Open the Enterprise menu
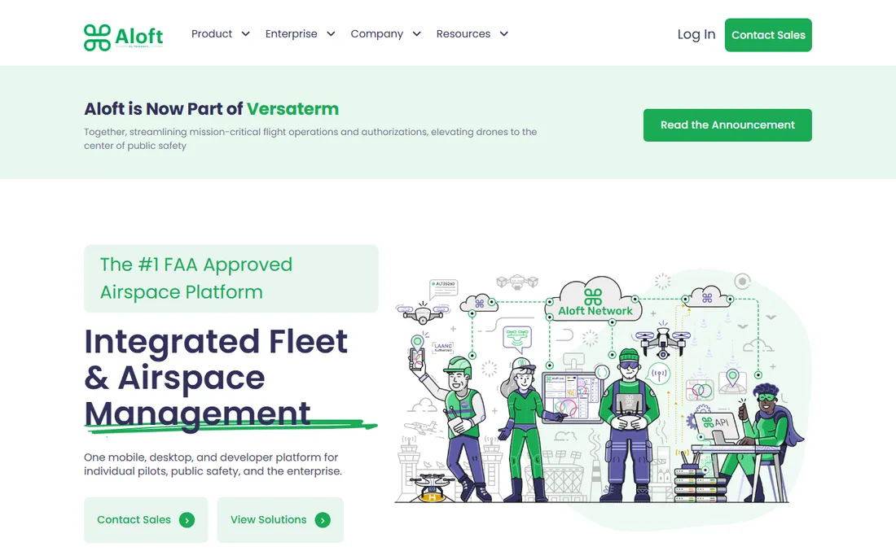The height and width of the screenshot is (560, 896). click(291, 33)
